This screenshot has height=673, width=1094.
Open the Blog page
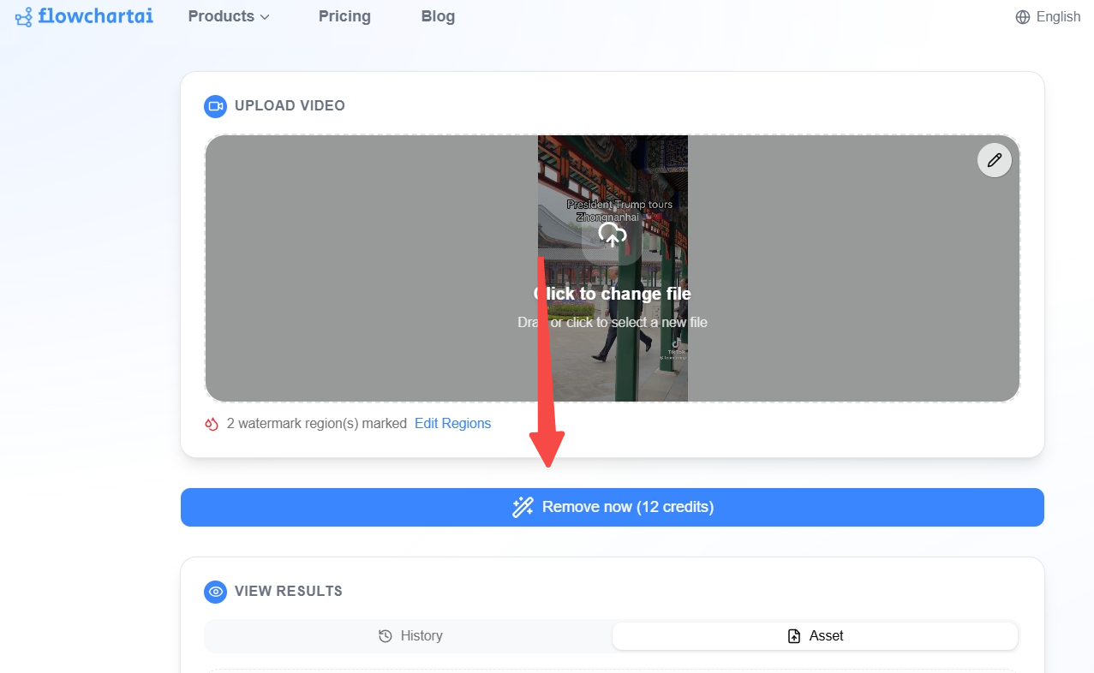(x=438, y=16)
